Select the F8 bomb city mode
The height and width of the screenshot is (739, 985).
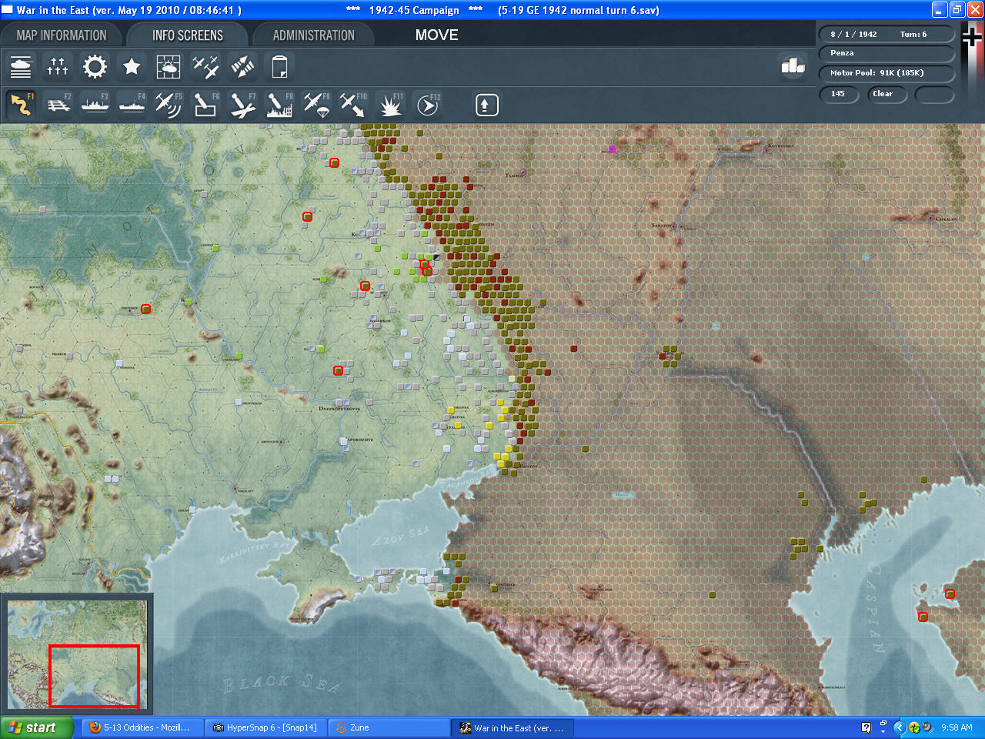279,105
